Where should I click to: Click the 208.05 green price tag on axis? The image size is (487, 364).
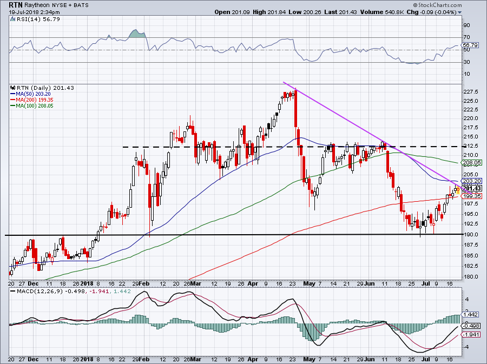(x=472, y=162)
